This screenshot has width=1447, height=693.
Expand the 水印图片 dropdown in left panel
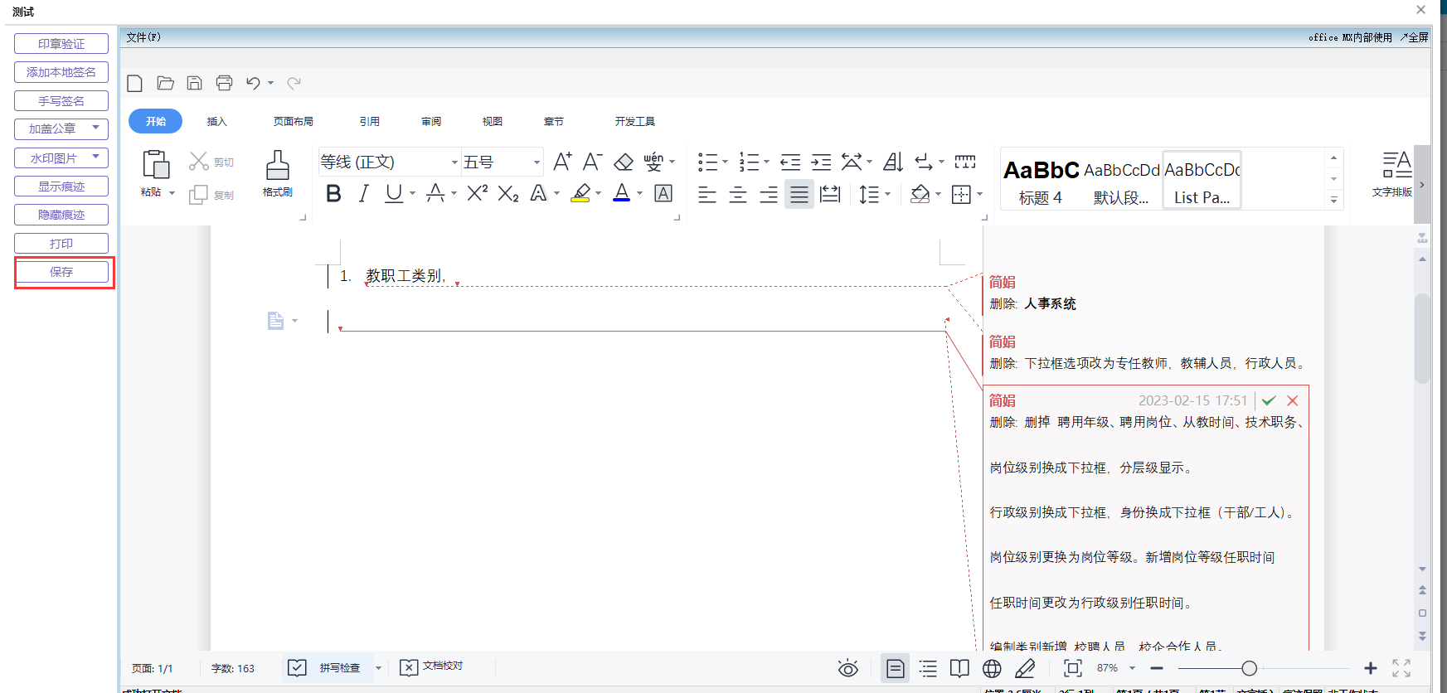(x=96, y=157)
